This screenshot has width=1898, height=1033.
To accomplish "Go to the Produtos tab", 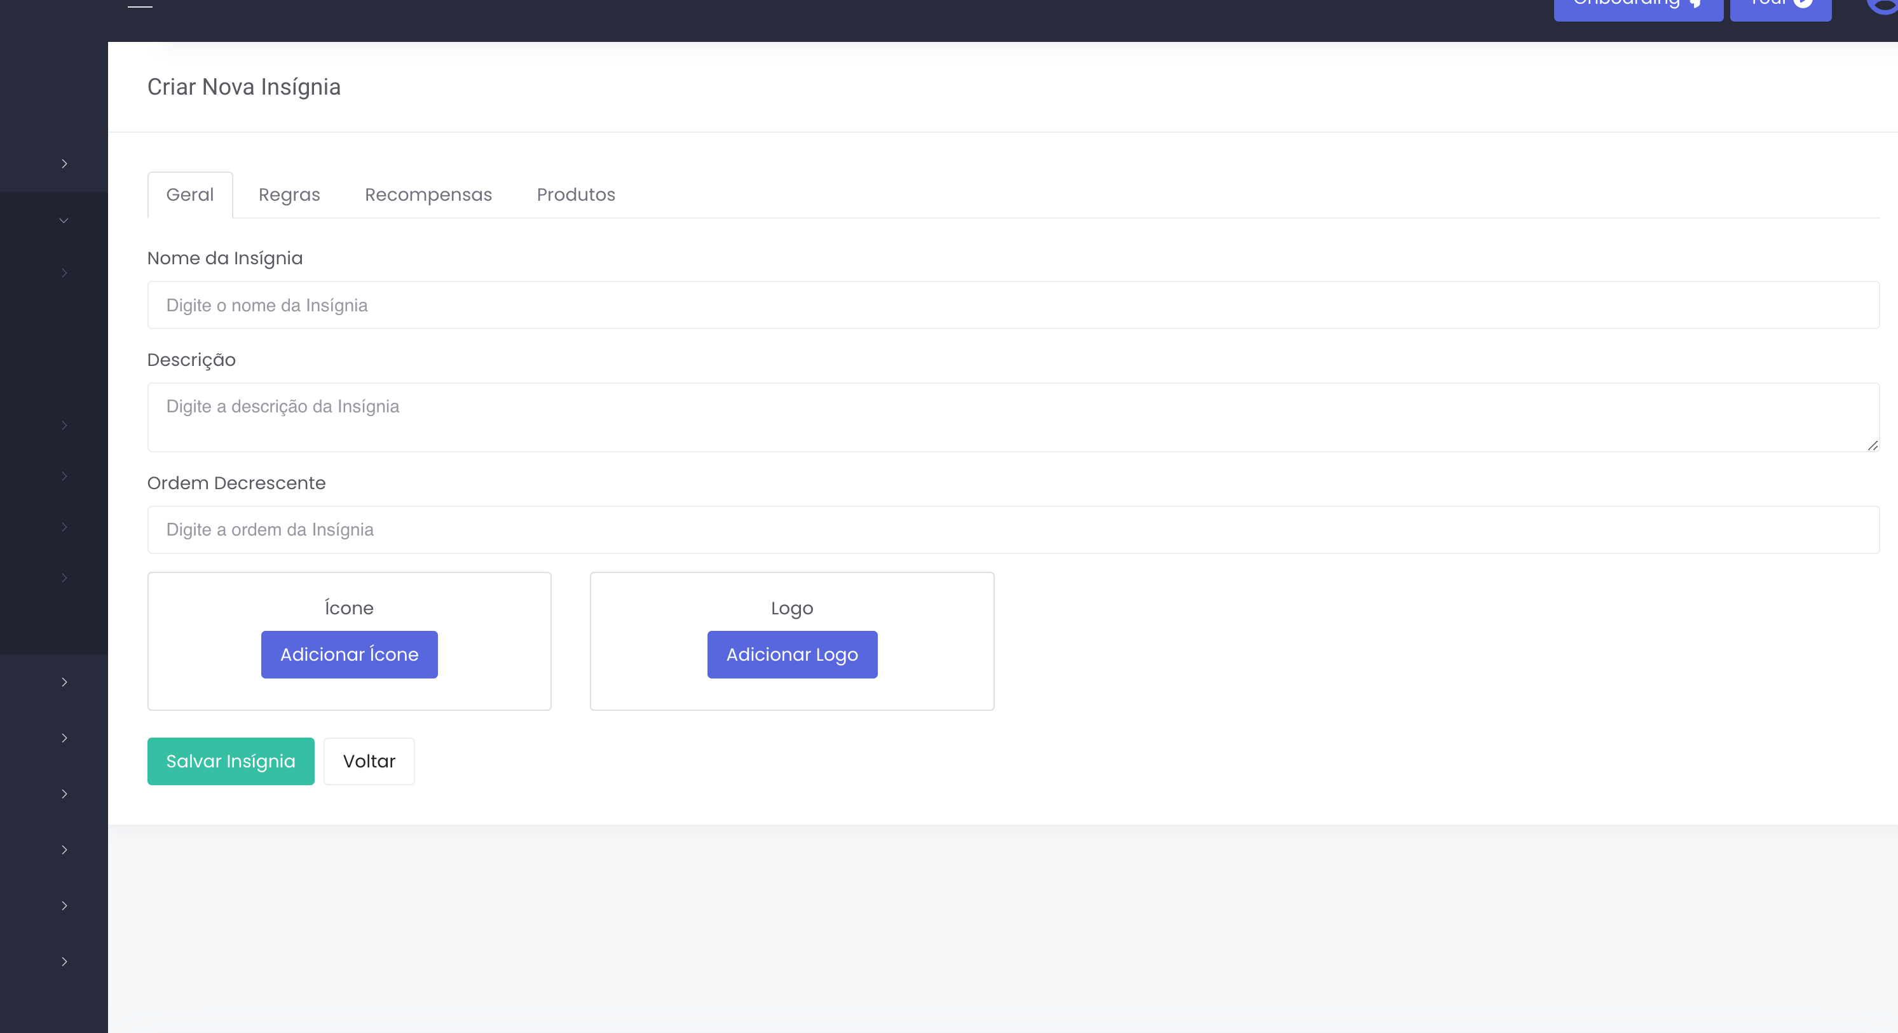I will [x=575, y=195].
